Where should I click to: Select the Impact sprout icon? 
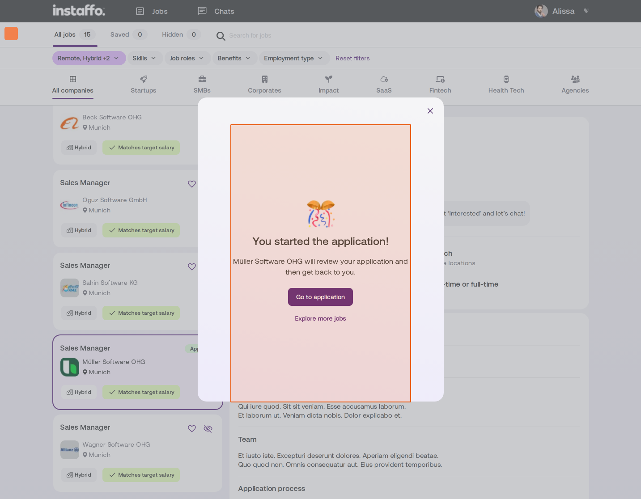pyautogui.click(x=329, y=79)
